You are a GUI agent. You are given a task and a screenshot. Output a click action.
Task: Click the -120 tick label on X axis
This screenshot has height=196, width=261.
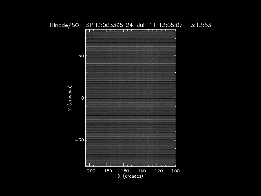157,171
